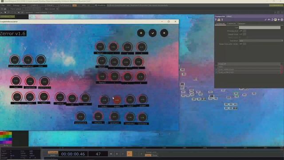Select the green-highlighted node in network
284x160 pixels.
click(x=236, y=94)
